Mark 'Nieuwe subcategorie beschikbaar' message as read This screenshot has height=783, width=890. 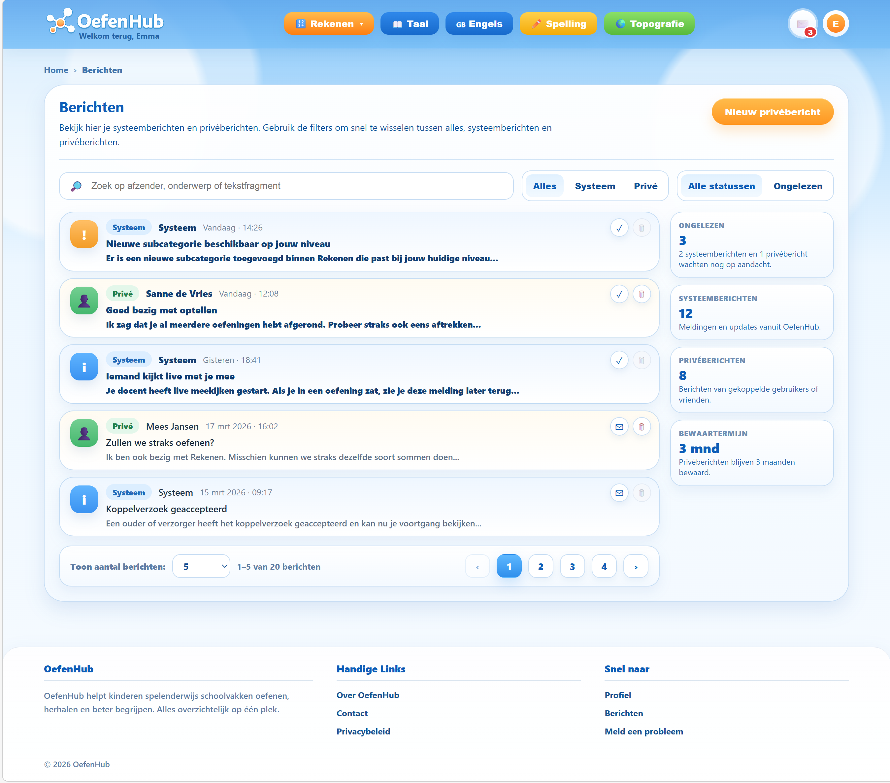pyautogui.click(x=619, y=228)
